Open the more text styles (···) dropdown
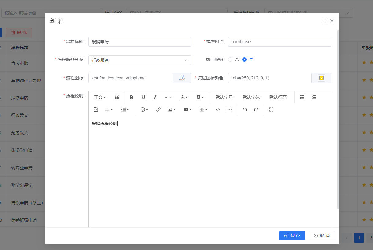373x250 pixels. pyautogui.click(x=168, y=97)
